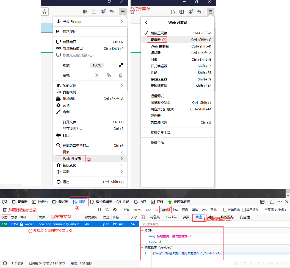Click the element picker icon in devtools

[5, 202]
